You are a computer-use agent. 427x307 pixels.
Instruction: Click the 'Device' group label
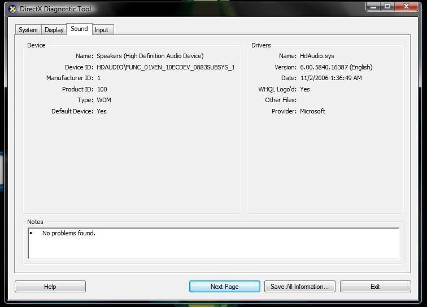(36, 45)
